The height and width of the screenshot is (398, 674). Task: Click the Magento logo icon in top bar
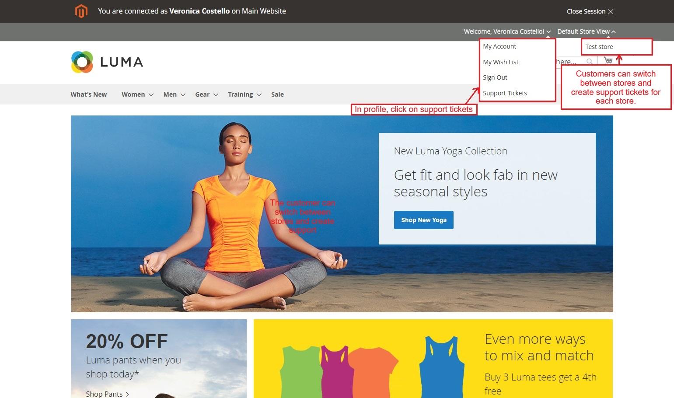point(81,11)
